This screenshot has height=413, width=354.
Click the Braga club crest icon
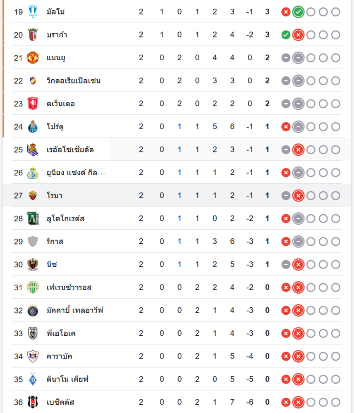point(33,35)
